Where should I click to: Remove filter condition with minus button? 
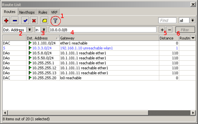pyautogui.click(x=170, y=30)
